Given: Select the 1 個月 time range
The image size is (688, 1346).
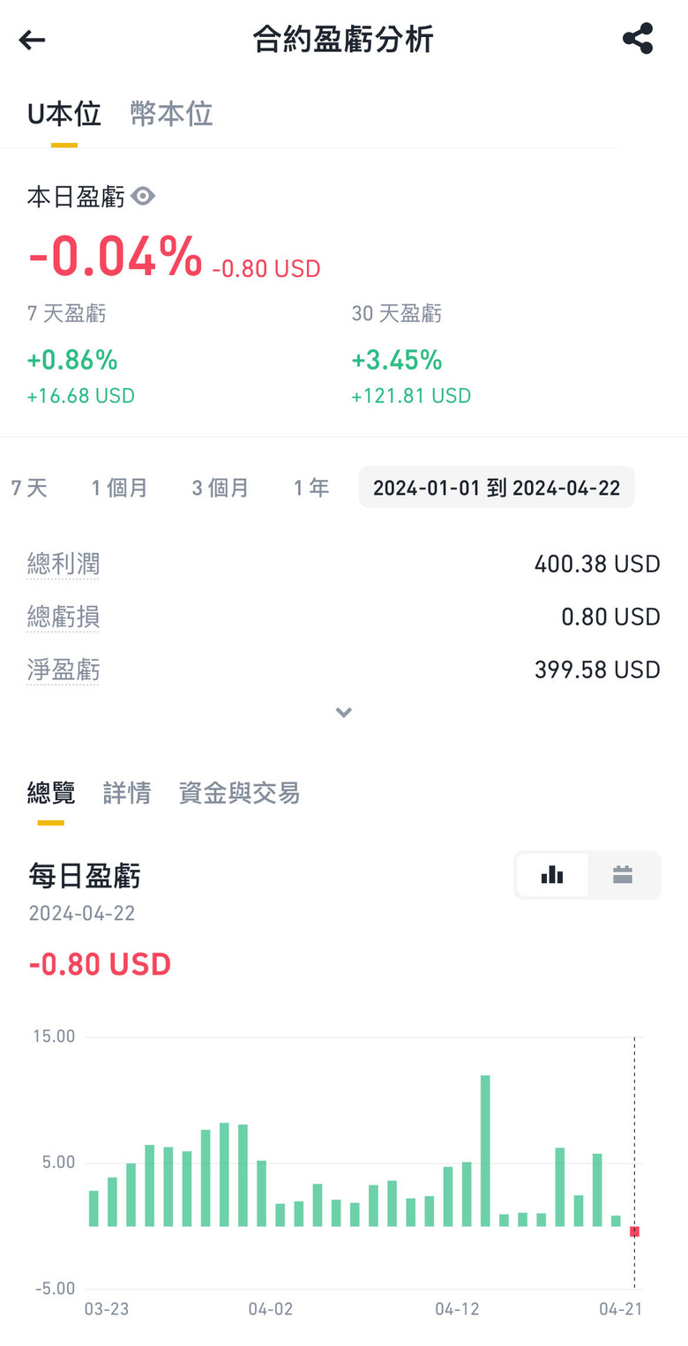Looking at the screenshot, I should click(x=119, y=488).
